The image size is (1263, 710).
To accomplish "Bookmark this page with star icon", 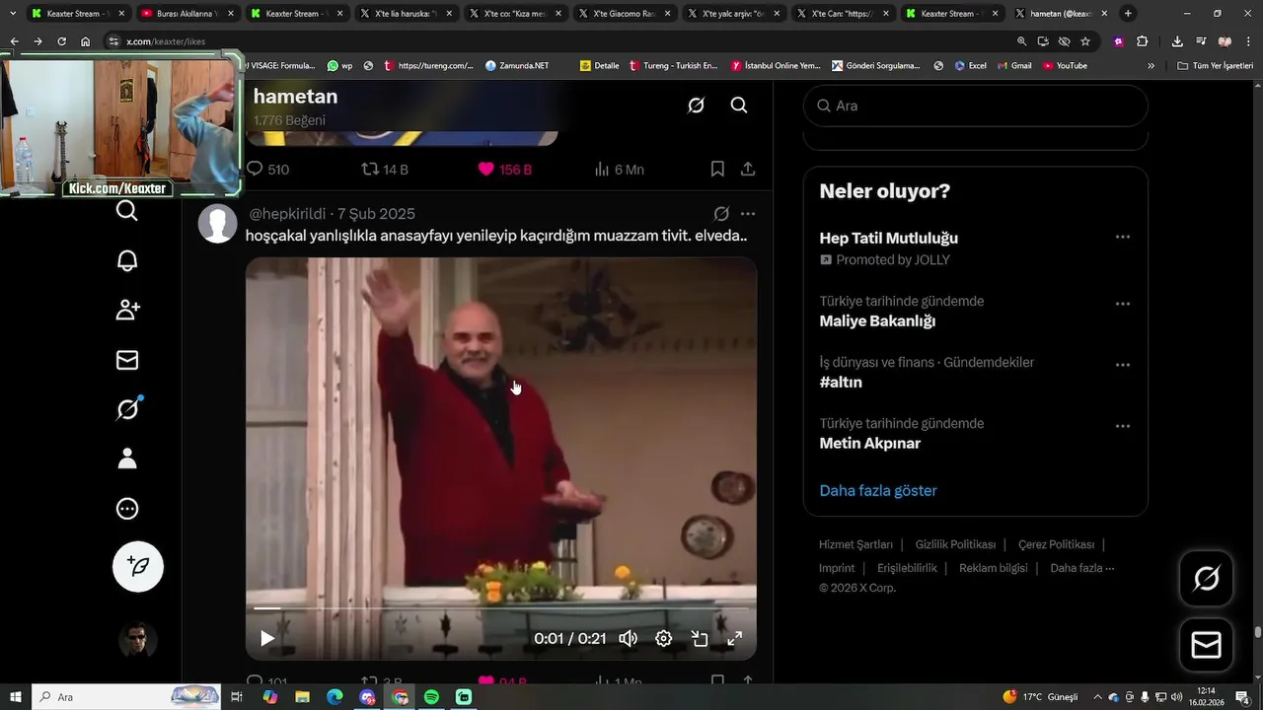I will (x=1085, y=41).
